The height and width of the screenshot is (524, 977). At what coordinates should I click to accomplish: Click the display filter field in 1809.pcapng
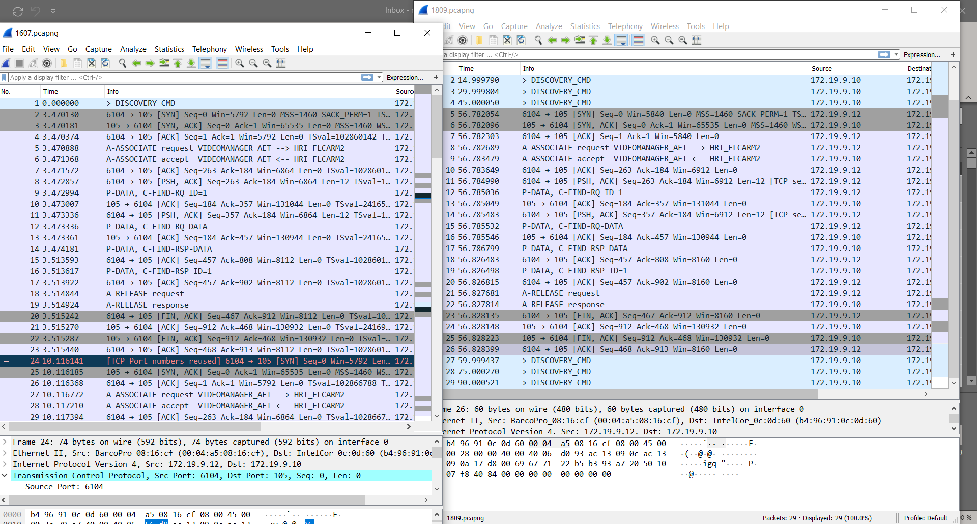[x=660, y=54]
